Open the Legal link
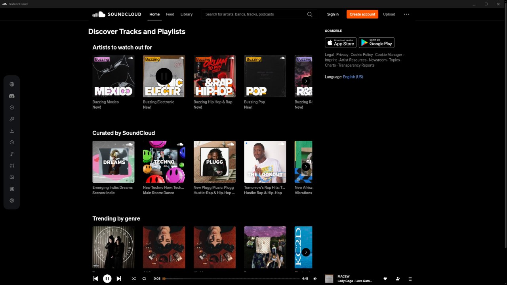The image size is (507, 285). [x=330, y=55]
